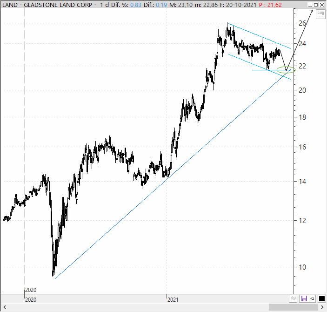Click the 16 price axis label

tap(302, 147)
